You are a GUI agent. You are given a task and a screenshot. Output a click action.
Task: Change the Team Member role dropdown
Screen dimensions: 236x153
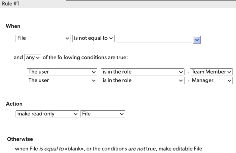click(212, 72)
